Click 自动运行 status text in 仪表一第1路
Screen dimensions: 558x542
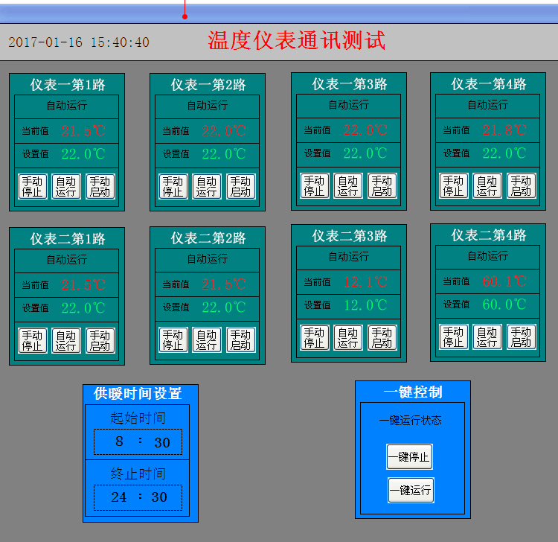(x=66, y=106)
